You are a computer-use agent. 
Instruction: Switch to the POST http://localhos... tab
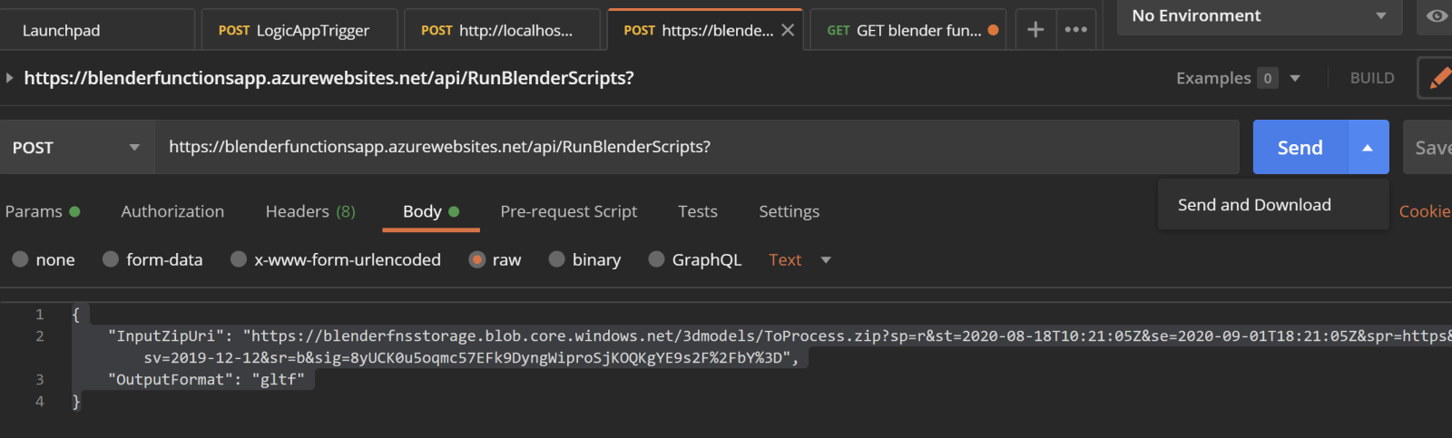[502, 30]
